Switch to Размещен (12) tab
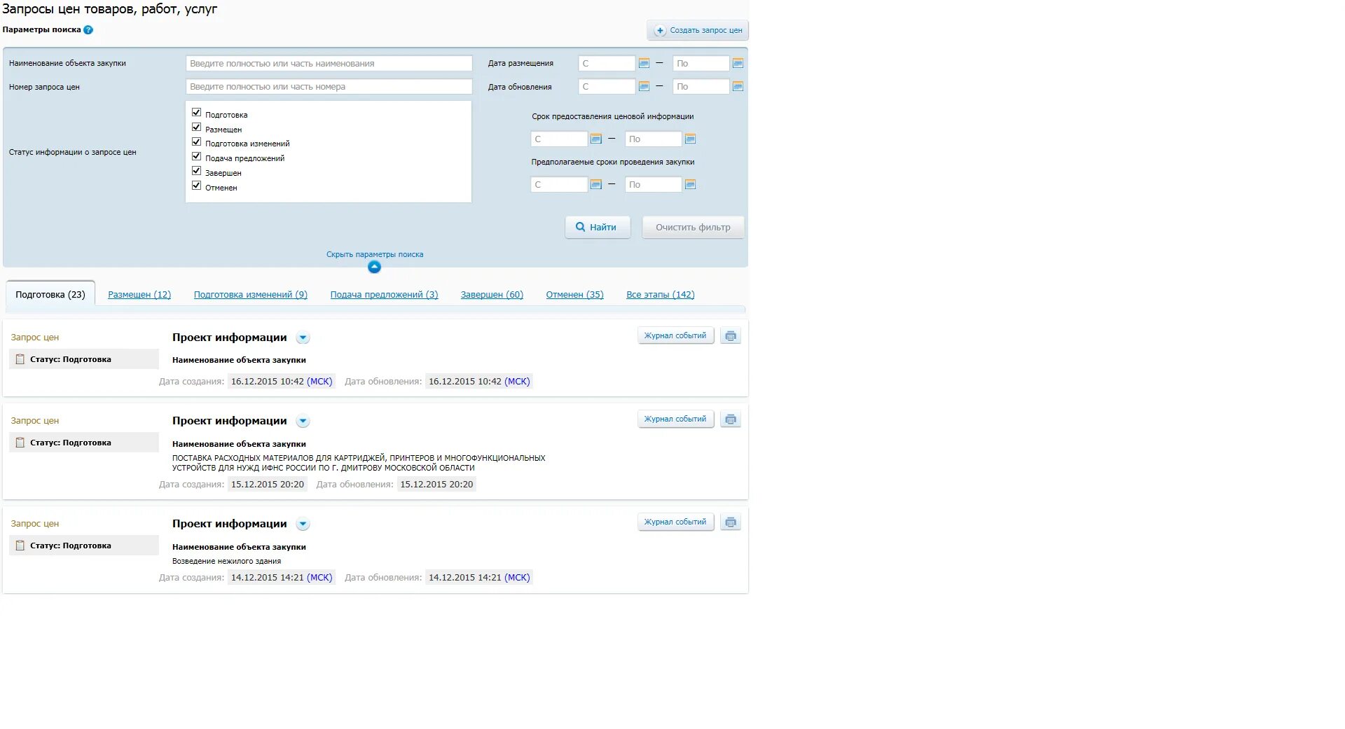This screenshot has width=1345, height=729. (x=139, y=295)
